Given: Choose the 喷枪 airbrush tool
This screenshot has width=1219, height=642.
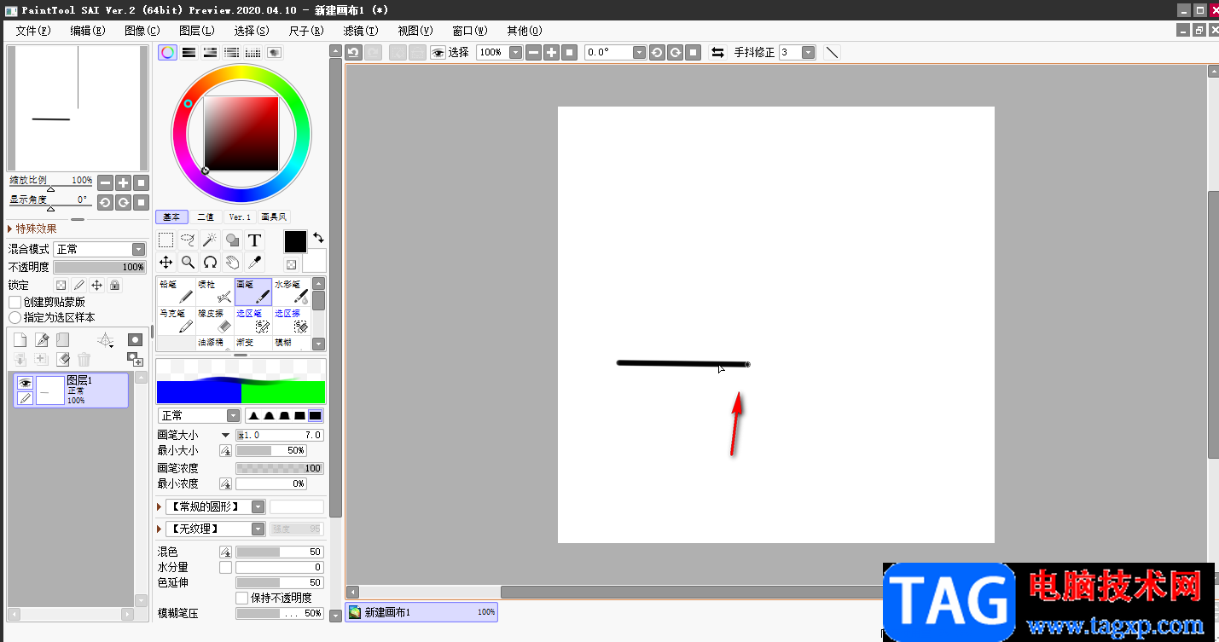Looking at the screenshot, I should (215, 292).
